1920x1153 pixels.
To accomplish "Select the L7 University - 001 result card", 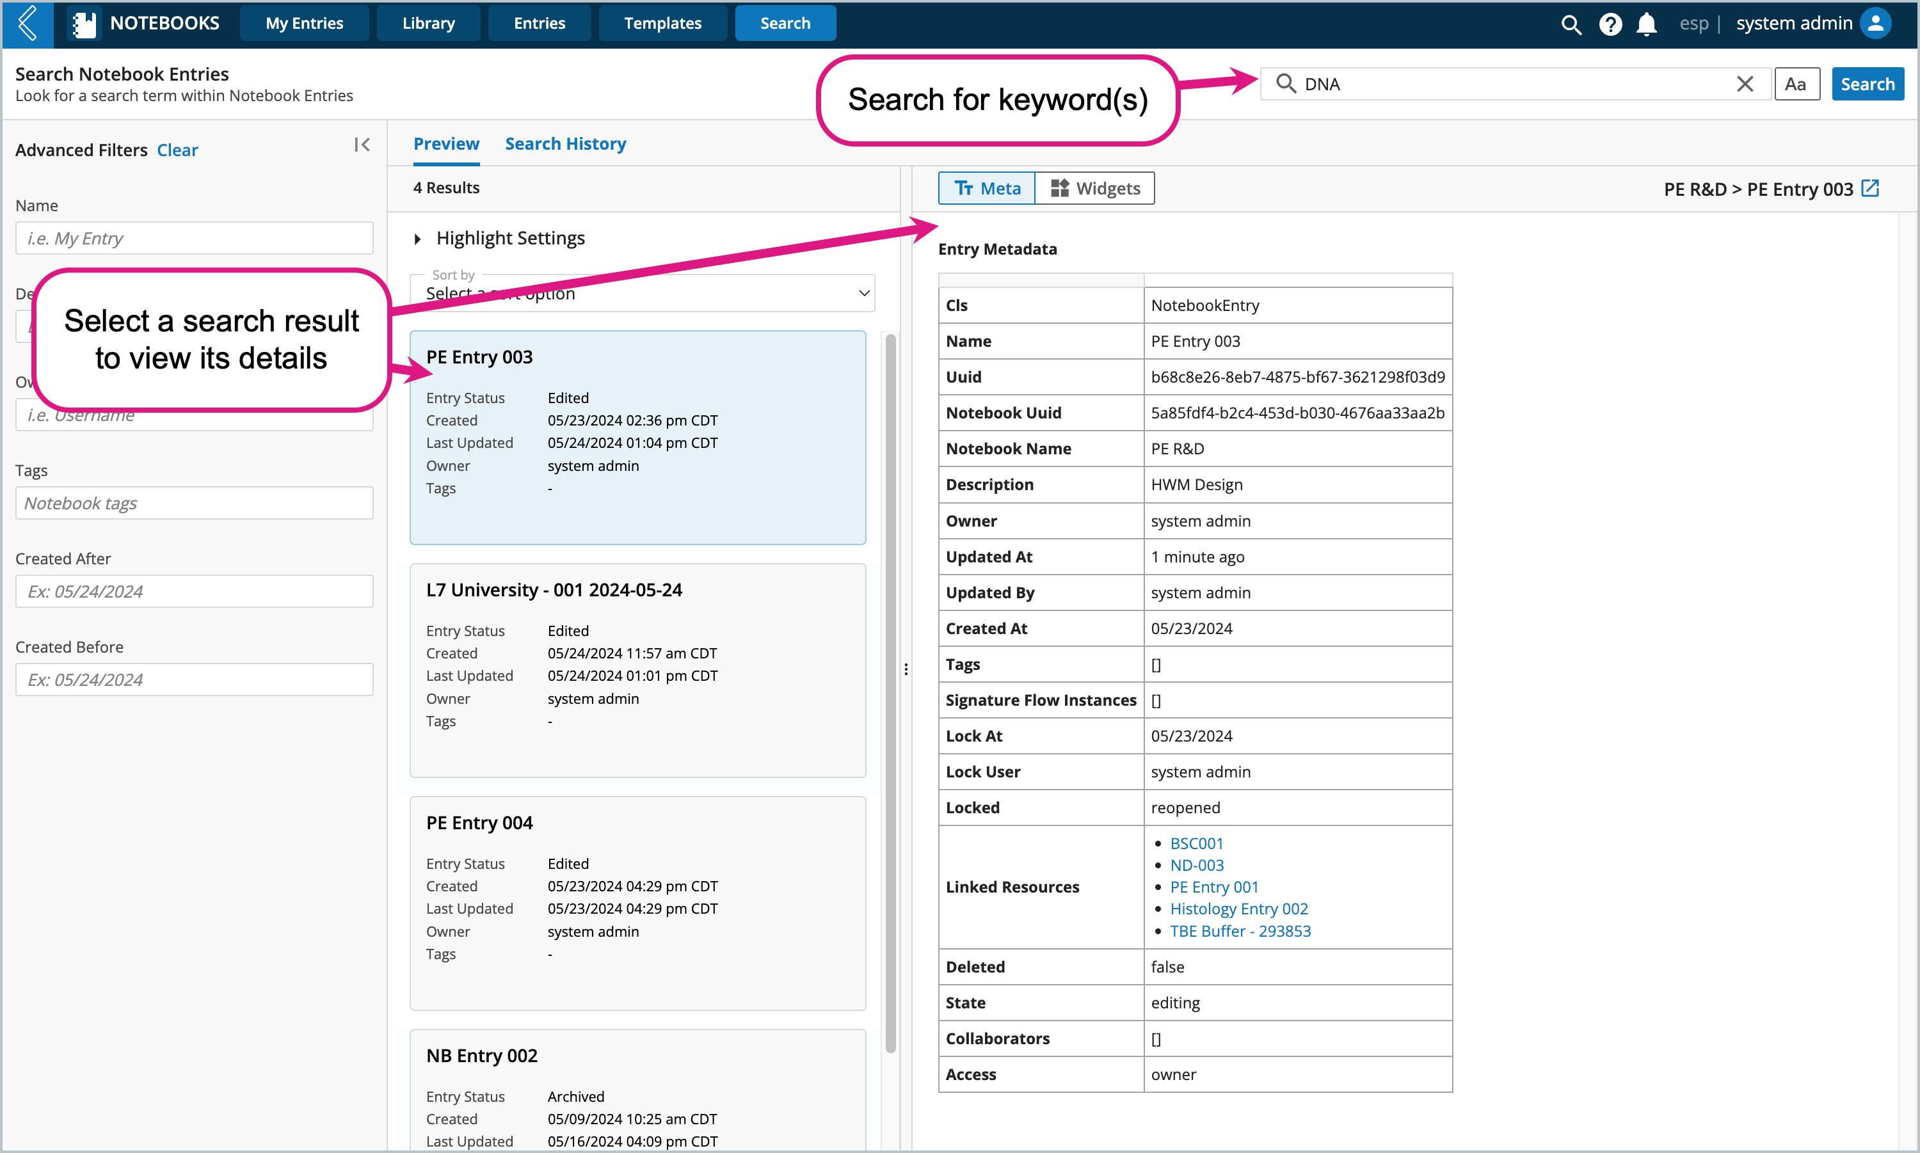I will (637, 671).
